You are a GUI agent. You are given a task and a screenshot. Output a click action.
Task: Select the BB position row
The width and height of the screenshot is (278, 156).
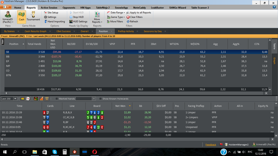pos(136,57)
